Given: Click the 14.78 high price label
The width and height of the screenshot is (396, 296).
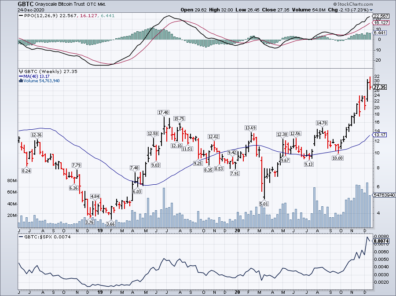Looking at the screenshot, I should (322, 123).
